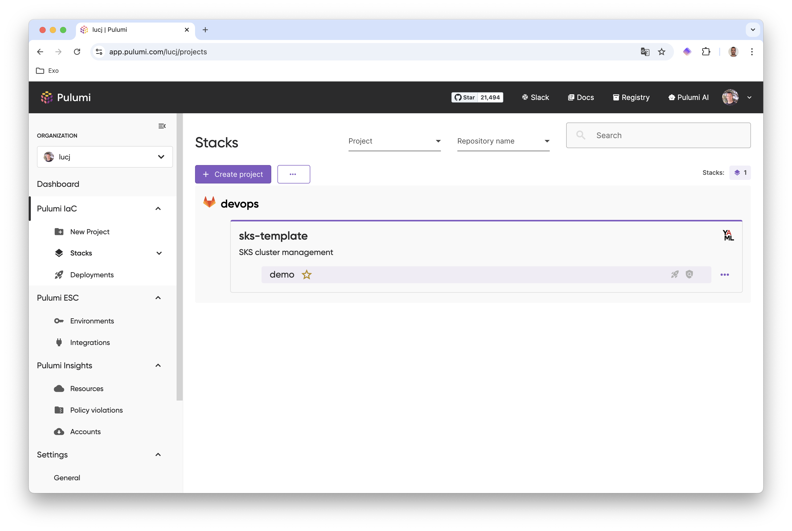Go to Deployments in the sidebar
The image size is (792, 531).
pyautogui.click(x=92, y=275)
